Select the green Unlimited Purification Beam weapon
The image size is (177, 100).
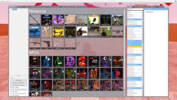click(x=94, y=20)
